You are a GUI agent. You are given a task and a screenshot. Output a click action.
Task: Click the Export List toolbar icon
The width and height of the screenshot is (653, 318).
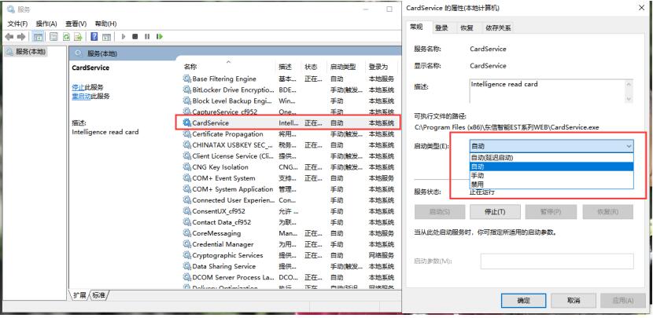(x=78, y=36)
